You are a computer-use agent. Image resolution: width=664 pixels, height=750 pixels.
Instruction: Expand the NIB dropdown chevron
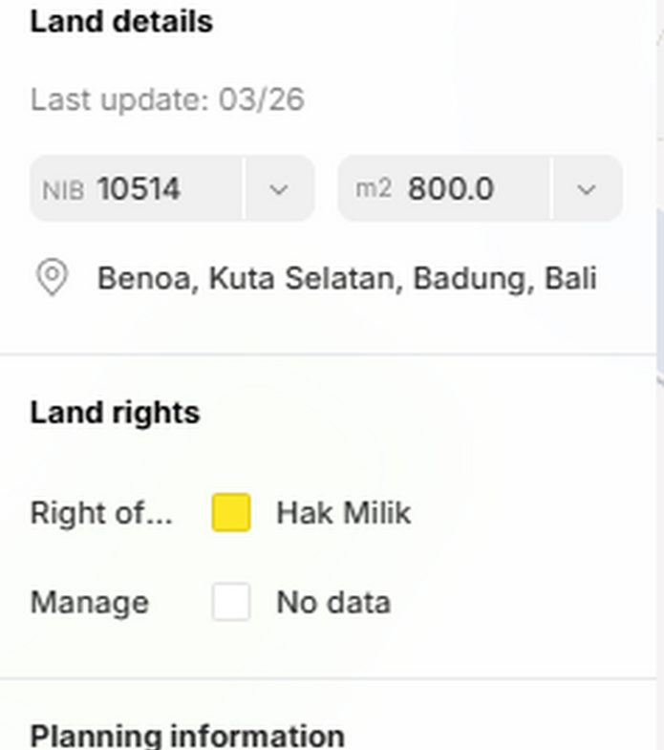279,189
